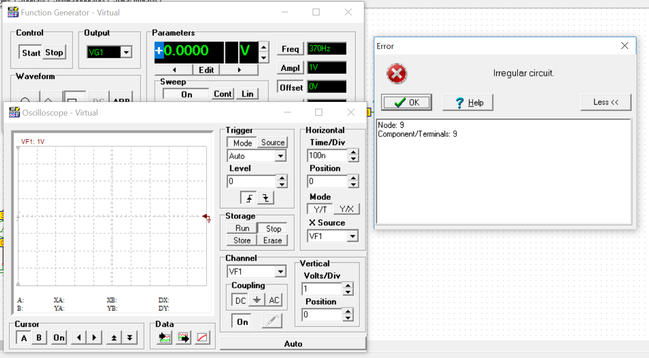Image resolution: width=649 pixels, height=358 pixels.
Task: Click the probe icon beside channel On
Action: click(272, 321)
